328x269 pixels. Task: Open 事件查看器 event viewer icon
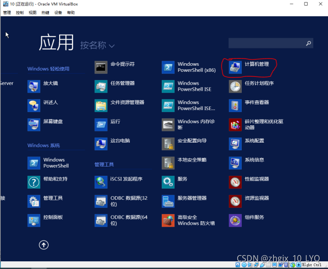[x=235, y=105]
